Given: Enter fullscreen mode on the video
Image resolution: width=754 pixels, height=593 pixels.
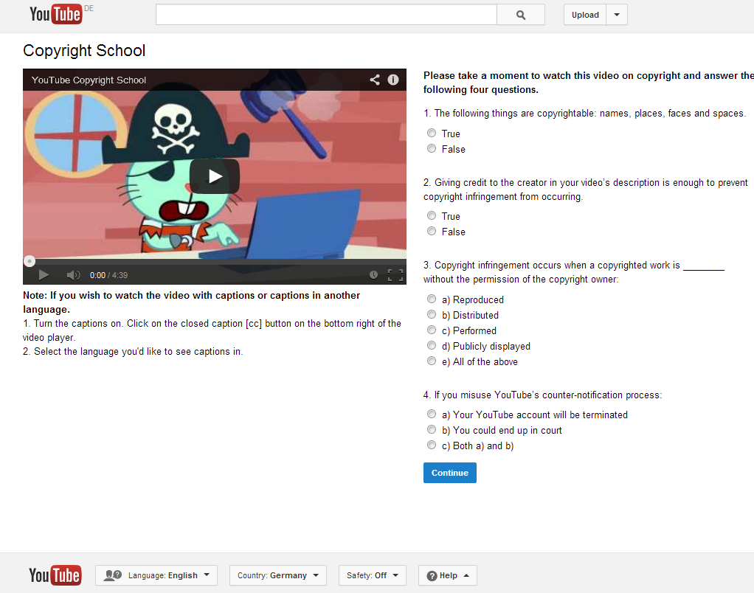Looking at the screenshot, I should click(x=395, y=275).
